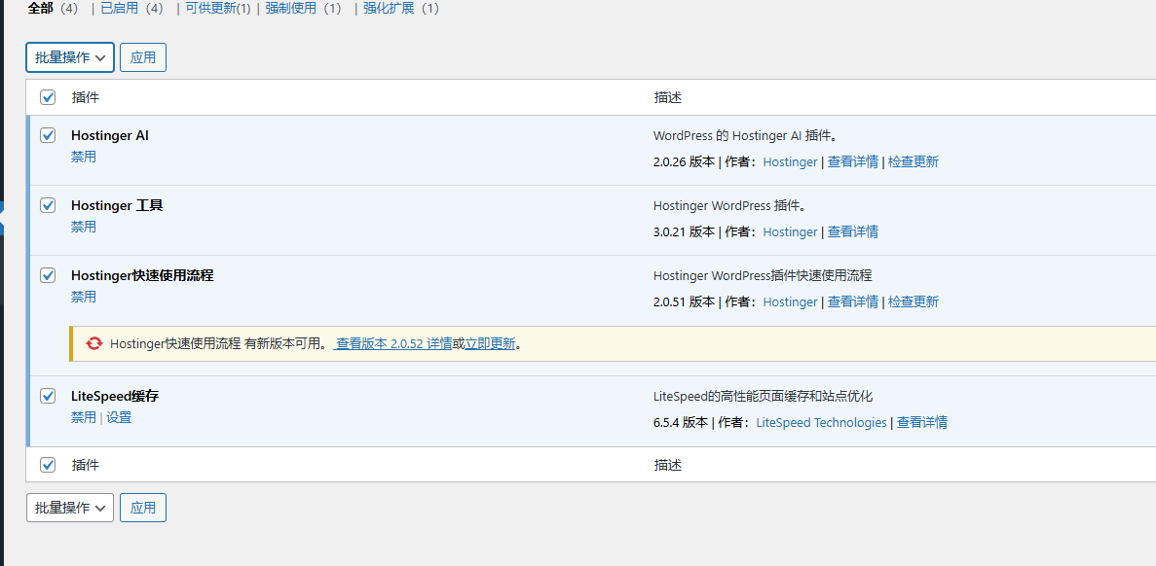
Task: Open Hostinger author link in Hostinger 工具 row
Action: pos(791,231)
